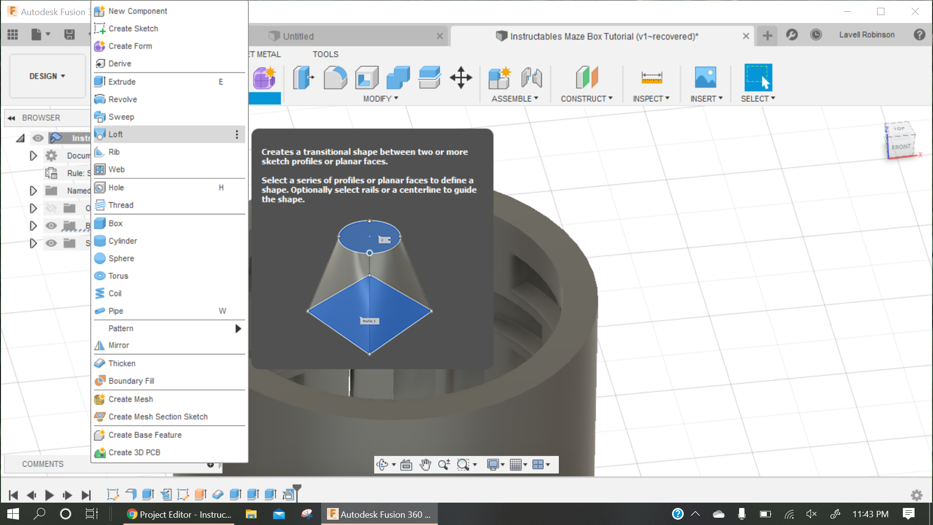Select the Press Pull tool in Modify
Screen dimensions: 933x525
(x=304, y=78)
